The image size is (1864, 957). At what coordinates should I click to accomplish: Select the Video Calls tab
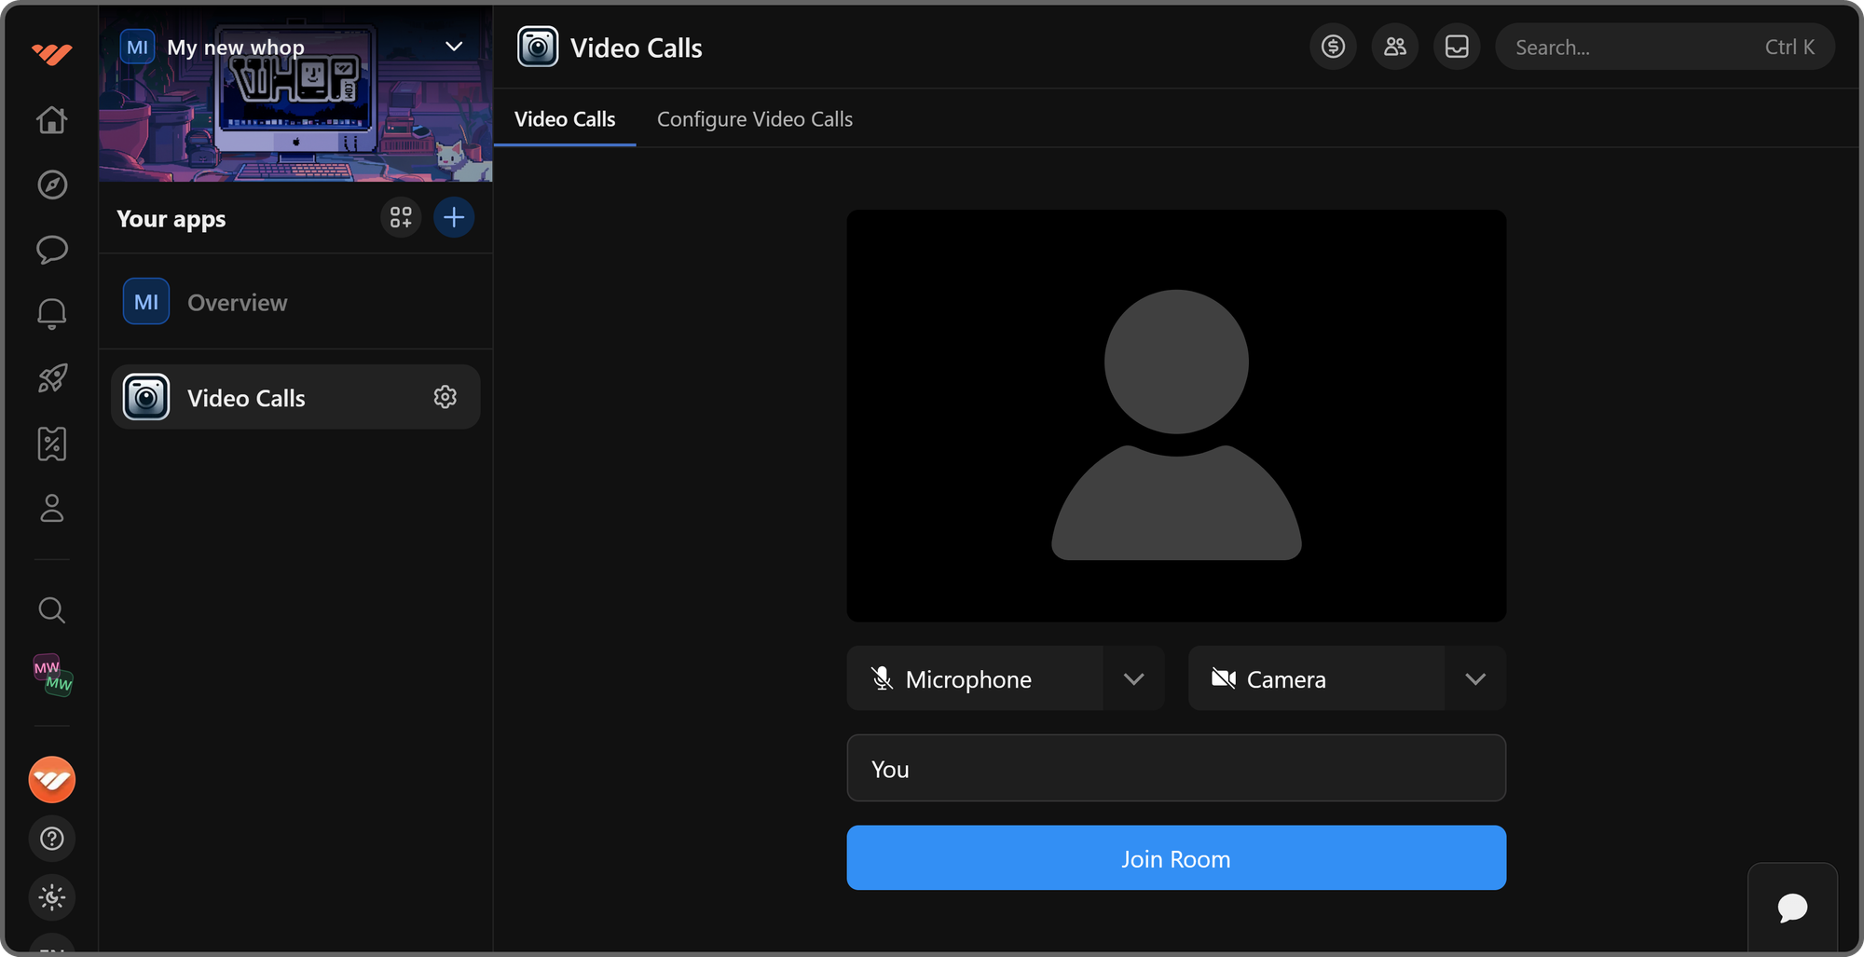(565, 119)
